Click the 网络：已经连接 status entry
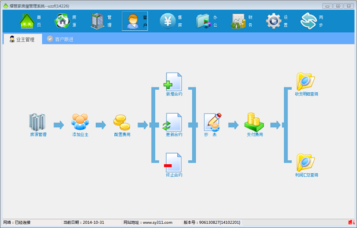Viewport: 357px width, 228px height. 17,223
